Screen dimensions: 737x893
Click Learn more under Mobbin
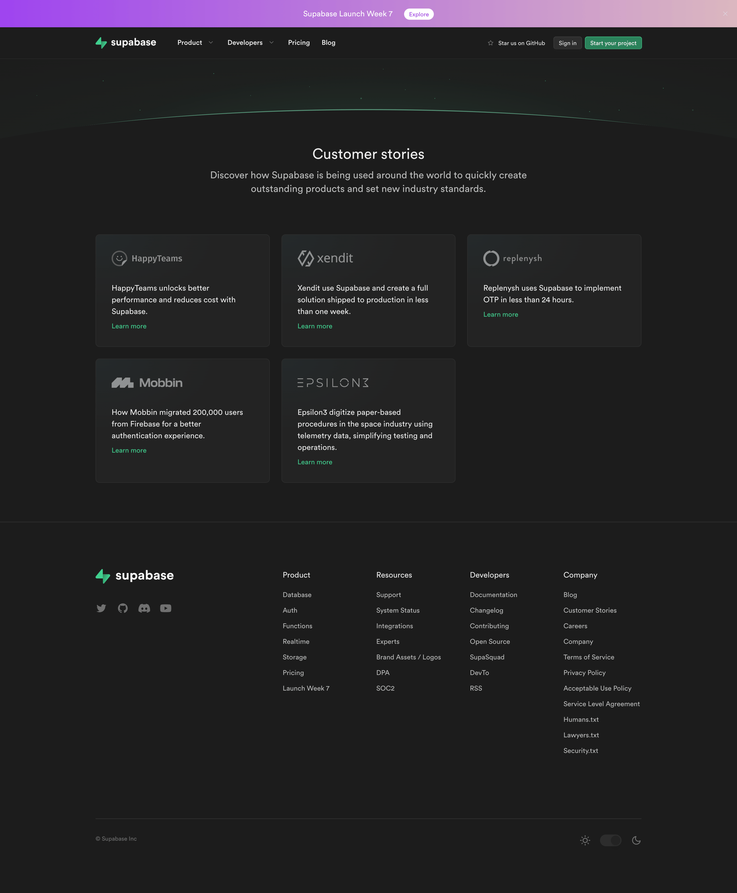click(129, 450)
